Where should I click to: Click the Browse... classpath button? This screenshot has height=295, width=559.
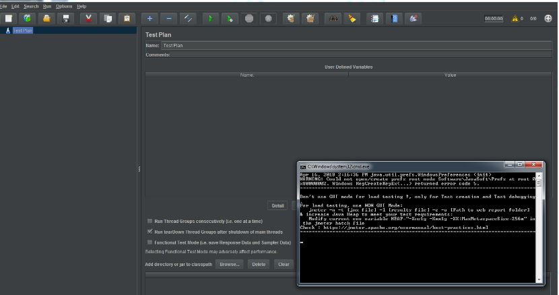click(x=229, y=264)
